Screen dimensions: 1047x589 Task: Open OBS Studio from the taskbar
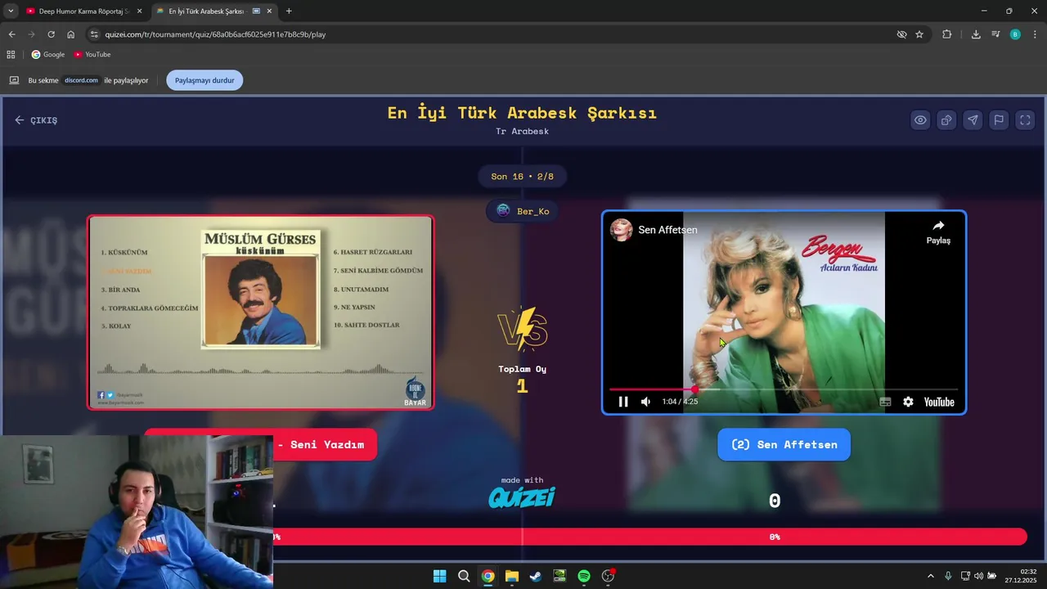tap(608, 576)
